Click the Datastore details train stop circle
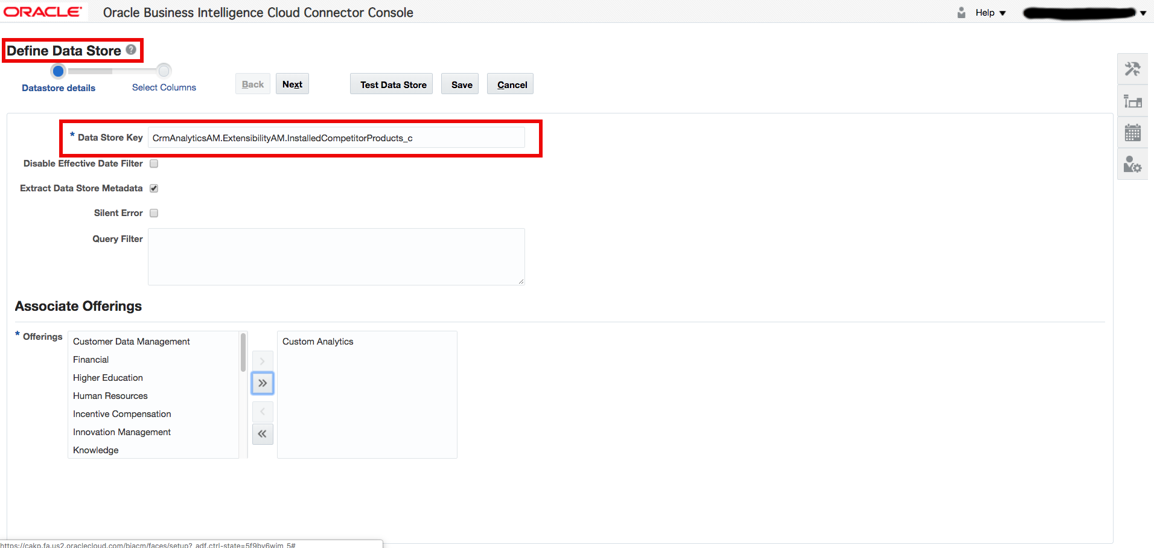Screen dimensions: 1154x548 [x=58, y=71]
